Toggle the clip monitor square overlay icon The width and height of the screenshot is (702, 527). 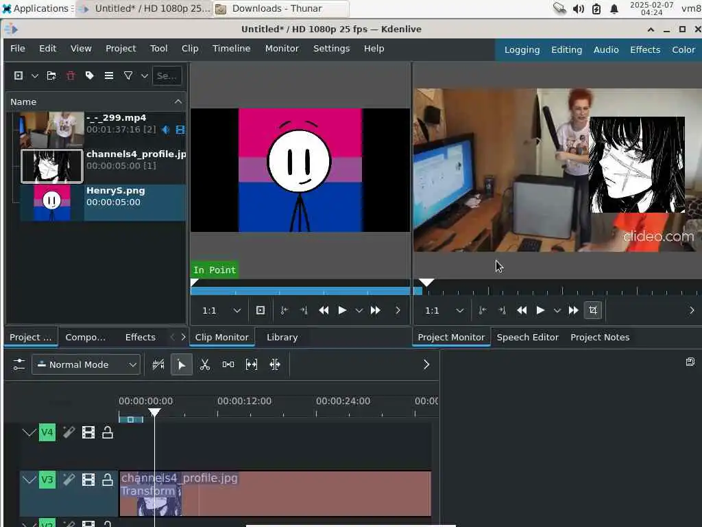(x=260, y=310)
